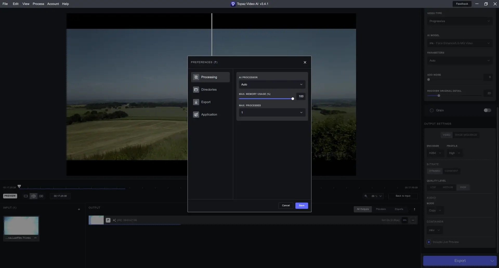Viewport: 499px width, 268px height.
Task: Choose the side-by-side view icon
Action: (x=41, y=196)
